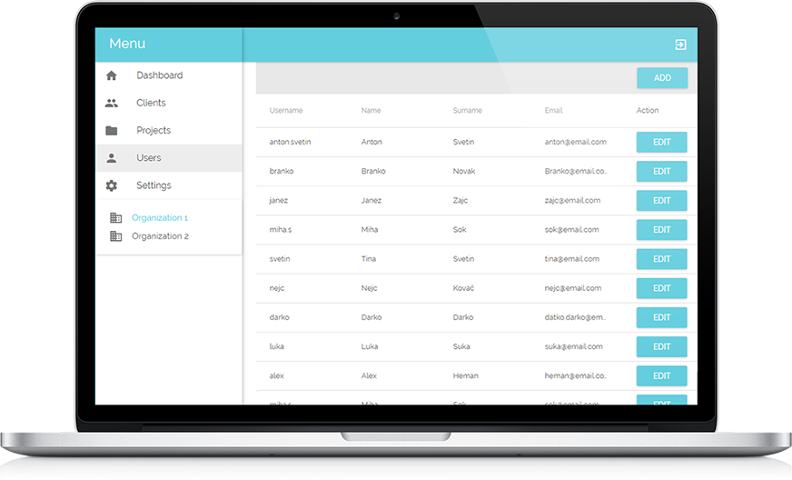This screenshot has height=480, width=792.
Task: Click the logout icon in header
Action: (680, 45)
